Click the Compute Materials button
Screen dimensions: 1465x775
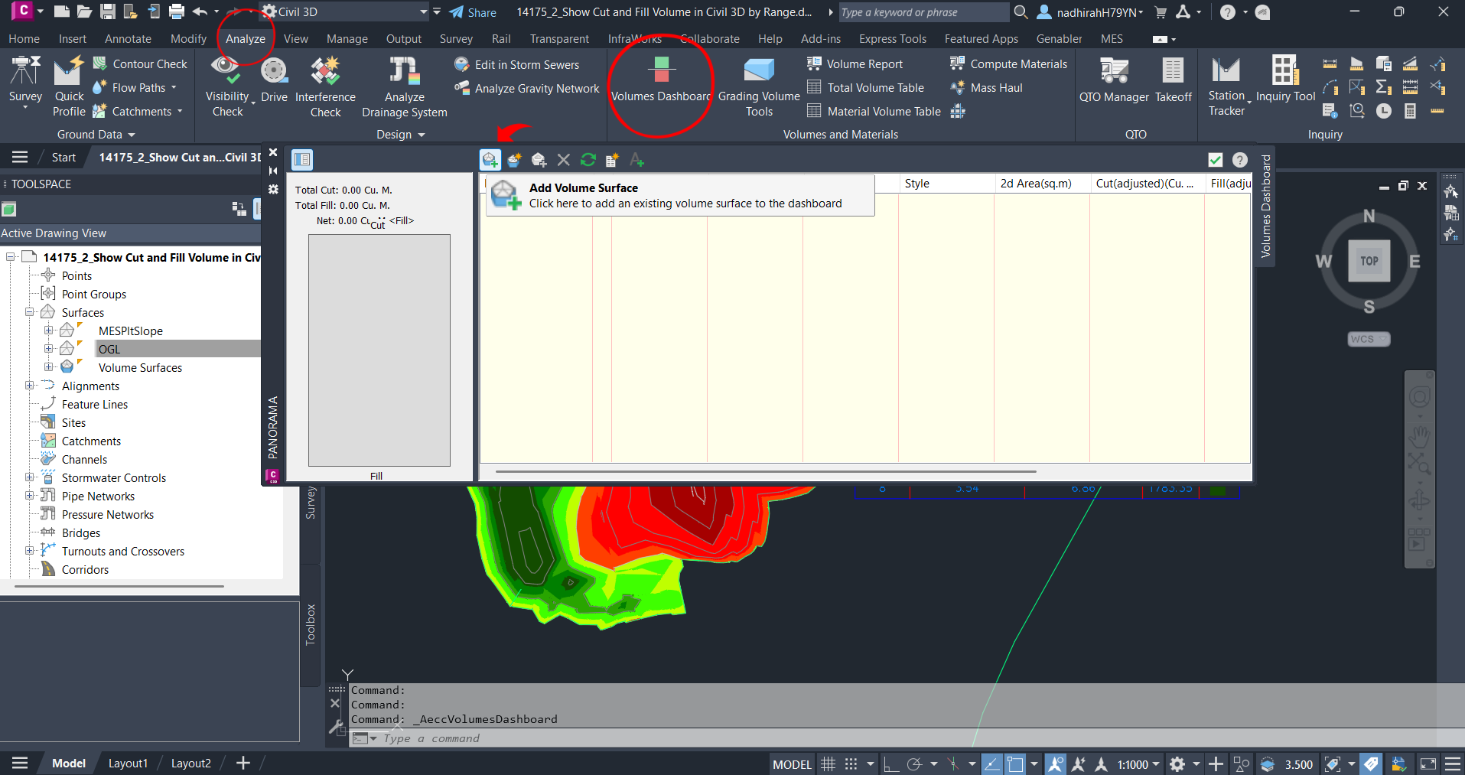1008,63
